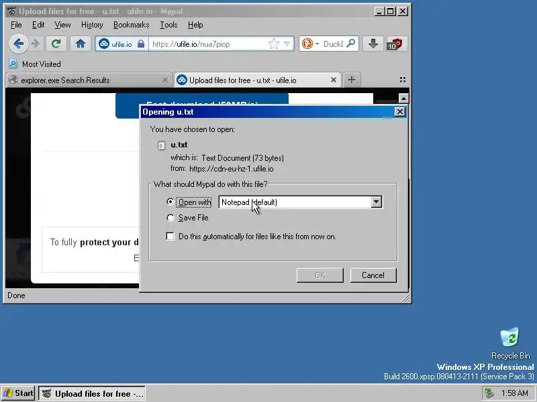This screenshot has height=402, width=537.
Task: Open a new tab with the plus button
Action: pyautogui.click(x=351, y=80)
